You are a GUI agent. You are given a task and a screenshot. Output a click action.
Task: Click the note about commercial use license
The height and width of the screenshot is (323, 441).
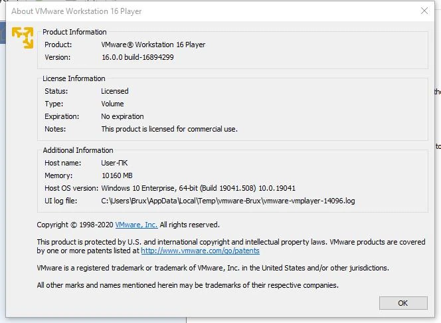169,129
